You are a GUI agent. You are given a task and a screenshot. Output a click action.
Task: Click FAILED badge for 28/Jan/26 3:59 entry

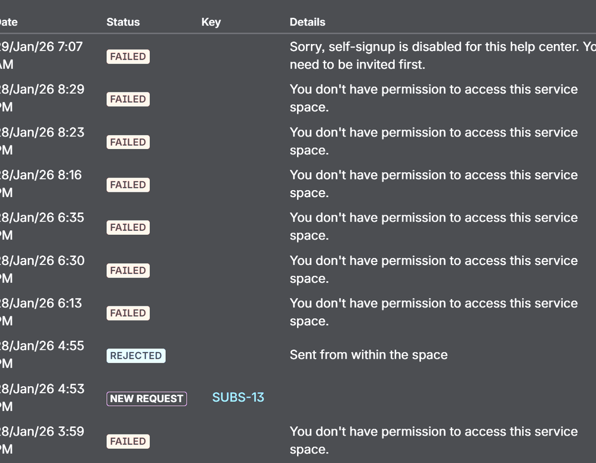pos(128,442)
